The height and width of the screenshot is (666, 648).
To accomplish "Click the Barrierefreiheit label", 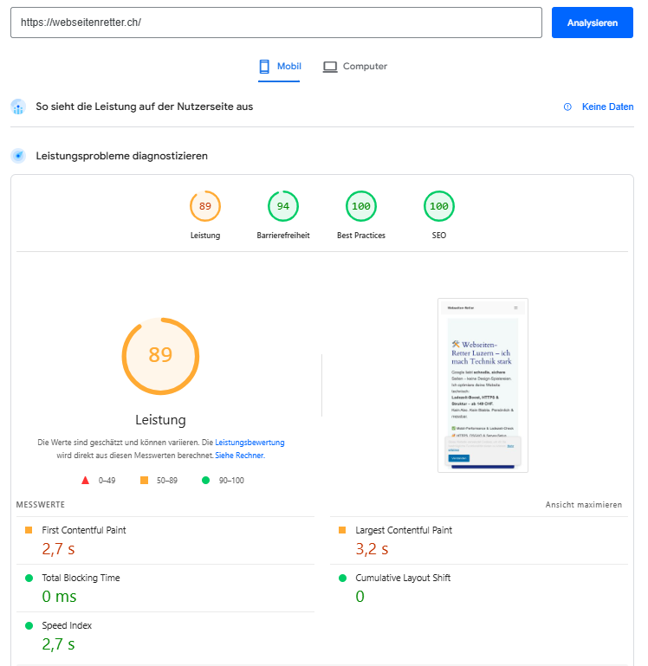I will [x=283, y=236].
